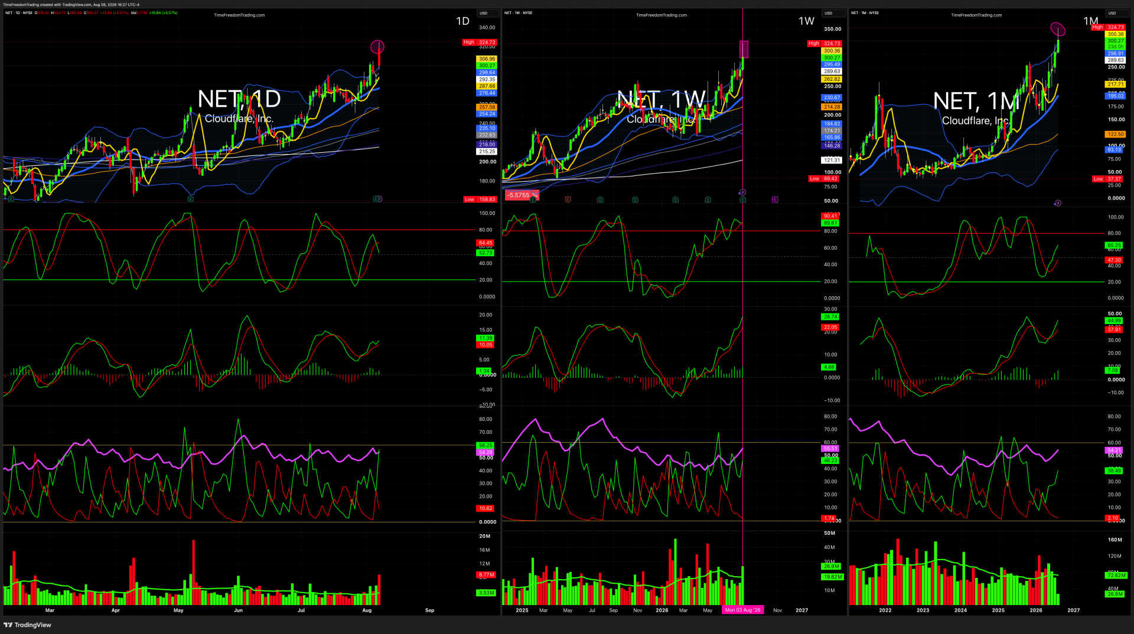1134x634 pixels.
Task: Click the 122.50 orange price label
Action: (x=1115, y=135)
